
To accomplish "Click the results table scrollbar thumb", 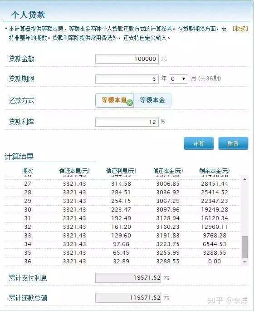I will (x=244, y=247).
